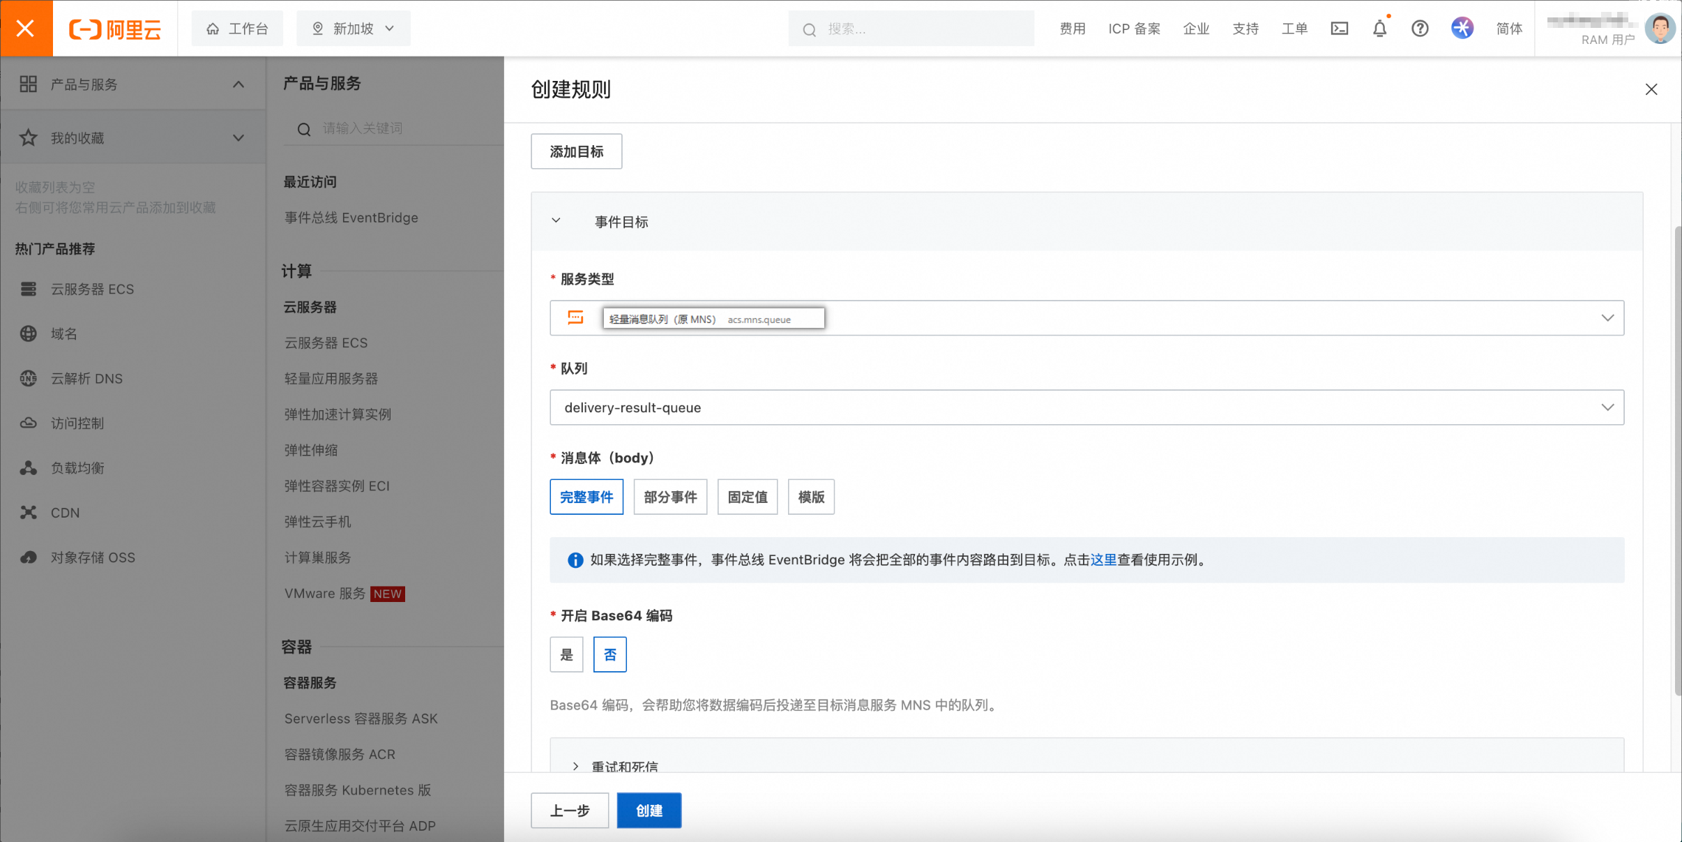Image resolution: width=1682 pixels, height=842 pixels.
Task: Switch language via 简体
Action: [1509, 29]
